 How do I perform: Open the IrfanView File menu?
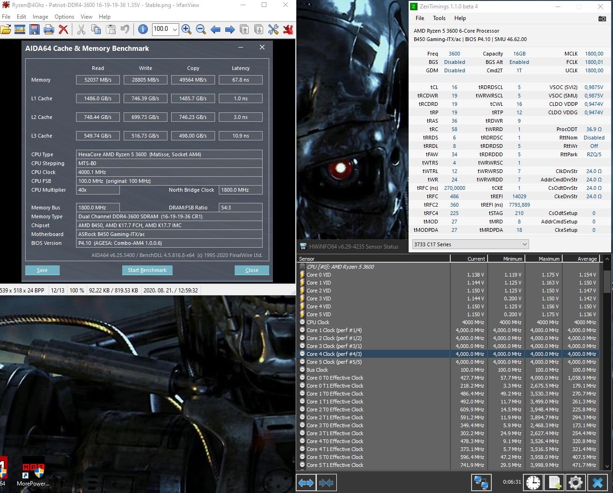tap(6, 17)
